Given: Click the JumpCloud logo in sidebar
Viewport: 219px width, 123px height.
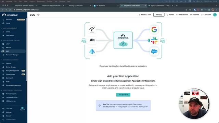Looking at the screenshot, I should pyautogui.click(x=10, y=15).
